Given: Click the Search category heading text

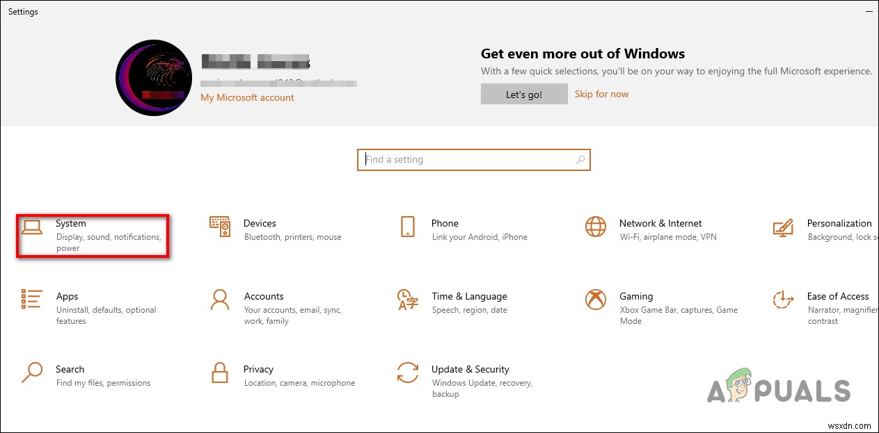Looking at the screenshot, I should 70,369.
